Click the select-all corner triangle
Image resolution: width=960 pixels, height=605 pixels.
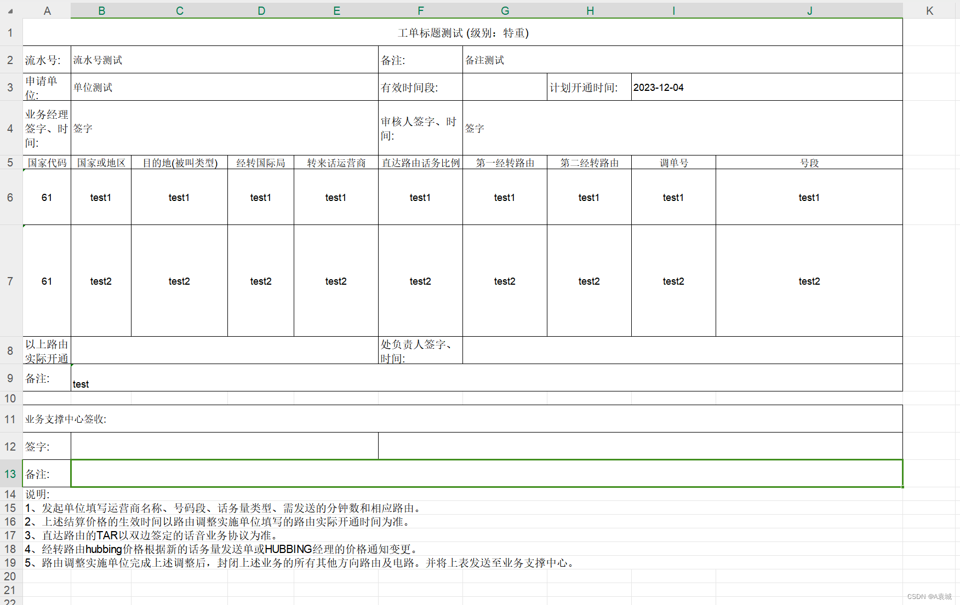click(10, 11)
